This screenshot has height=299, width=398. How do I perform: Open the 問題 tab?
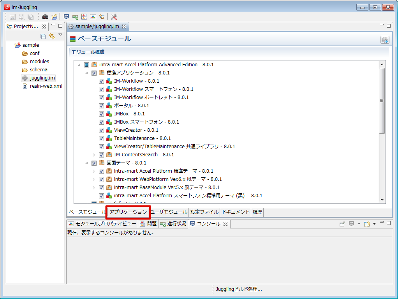tap(148, 224)
